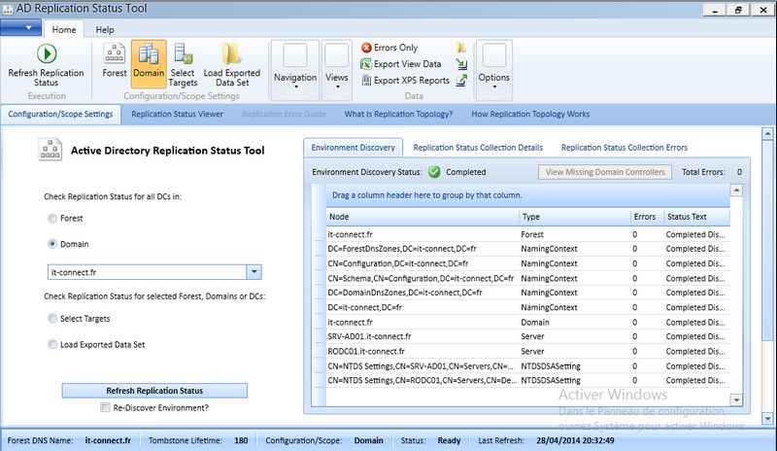The height and width of the screenshot is (451, 777).
Task: Select the Domain scope icon in ribbon
Action: (x=148, y=54)
